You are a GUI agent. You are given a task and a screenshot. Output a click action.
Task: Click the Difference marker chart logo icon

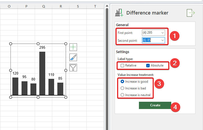119,13
